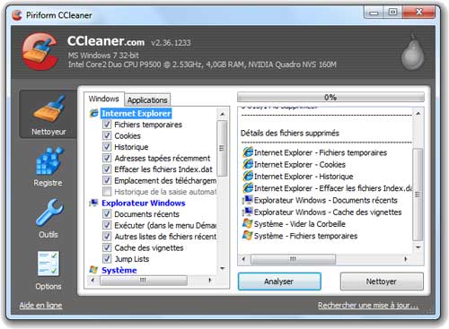Select result row Internet Explorer - Cookies
Viewport: 449px width, 329px height.
(294, 164)
